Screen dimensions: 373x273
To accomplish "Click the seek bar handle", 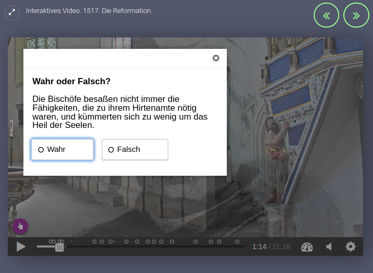I will click(59, 248).
